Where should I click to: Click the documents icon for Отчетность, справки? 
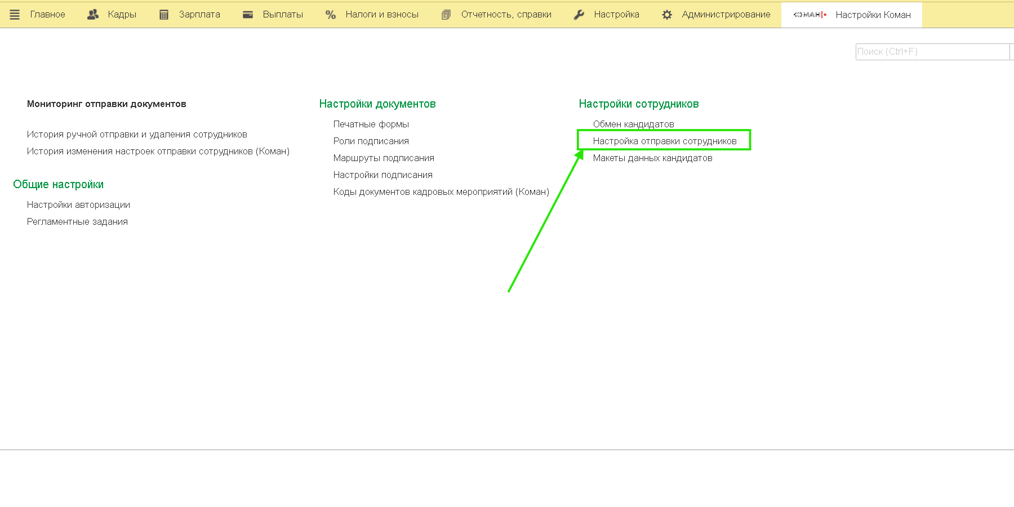pyautogui.click(x=446, y=15)
